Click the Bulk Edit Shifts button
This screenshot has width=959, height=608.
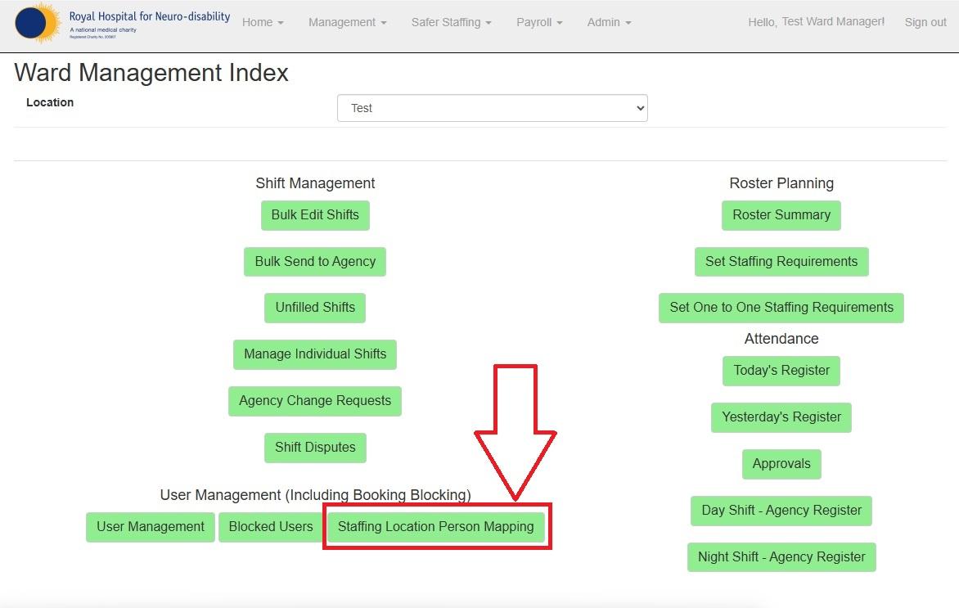(x=315, y=215)
